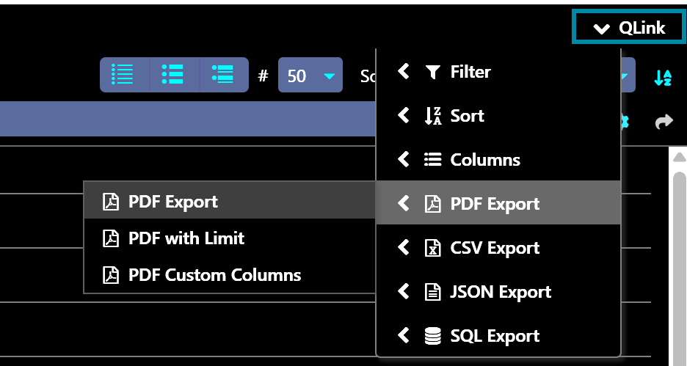Toggle the A-Z sort order icon
Viewport: 687px width, 366px height.
point(663,78)
